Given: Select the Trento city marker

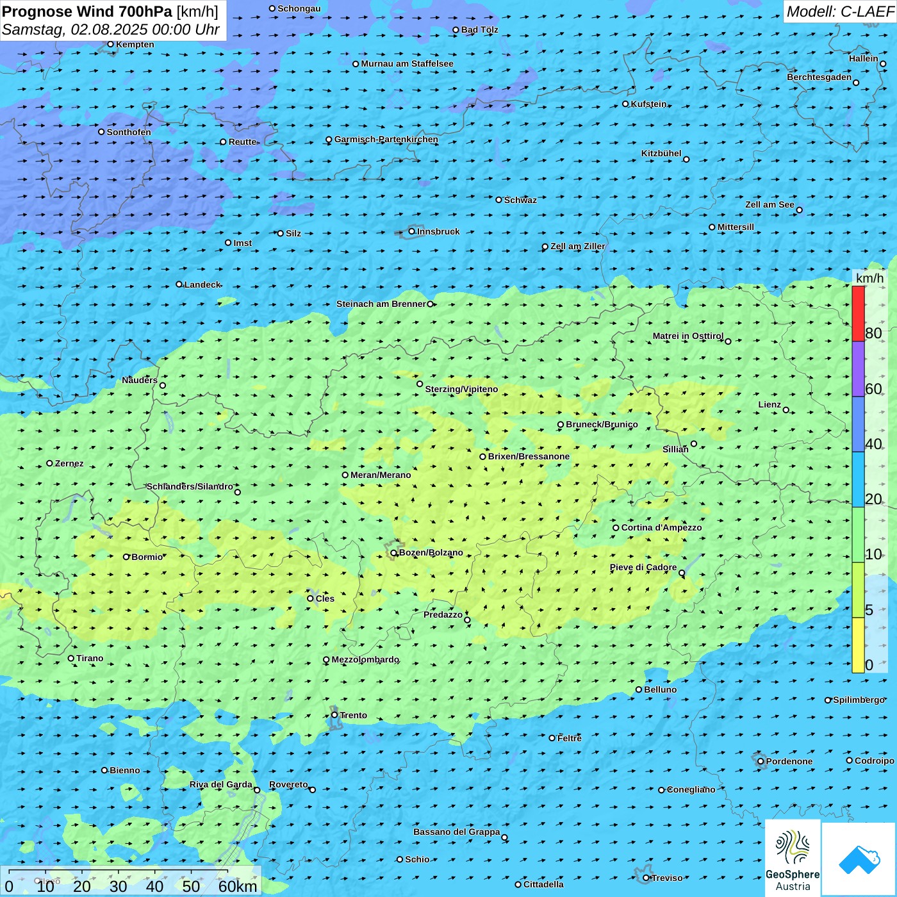Looking at the screenshot, I should tap(334, 715).
